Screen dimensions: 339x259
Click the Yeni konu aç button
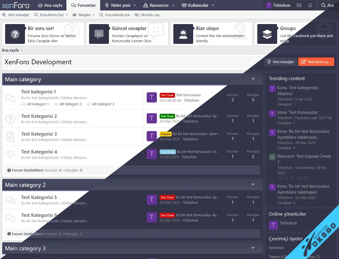316,62
